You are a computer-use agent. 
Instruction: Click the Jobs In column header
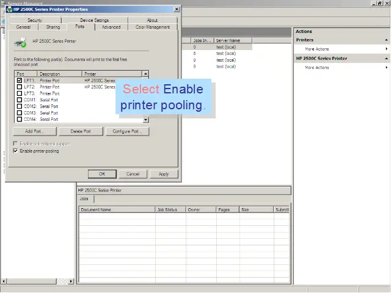[202, 40]
